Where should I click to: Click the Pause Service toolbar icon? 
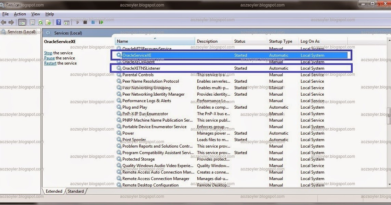(x=93, y=23)
